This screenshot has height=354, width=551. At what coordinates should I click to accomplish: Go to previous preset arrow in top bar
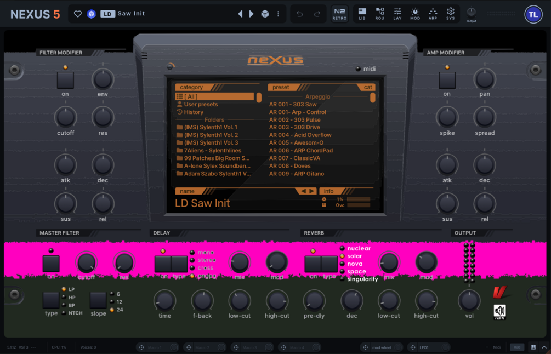[240, 14]
